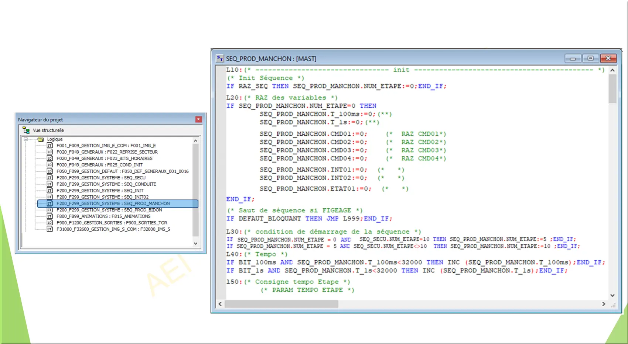Click the Vue structurelle icon
Image resolution: width=628 pixels, height=344 pixels.
(26, 130)
